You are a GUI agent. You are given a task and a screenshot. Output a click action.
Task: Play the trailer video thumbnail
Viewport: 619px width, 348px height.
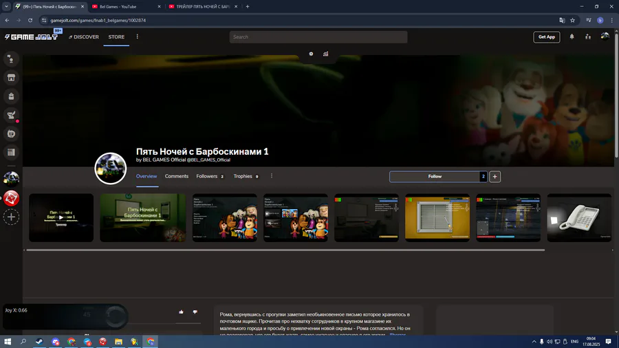coord(61,217)
